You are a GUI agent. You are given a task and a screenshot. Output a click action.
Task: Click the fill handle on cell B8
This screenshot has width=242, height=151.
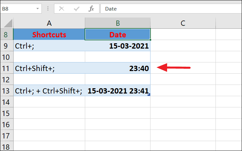tap(150, 40)
